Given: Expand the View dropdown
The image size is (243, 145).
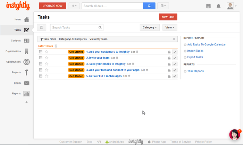Looking at the screenshot, I should pyautogui.click(x=170, y=27).
